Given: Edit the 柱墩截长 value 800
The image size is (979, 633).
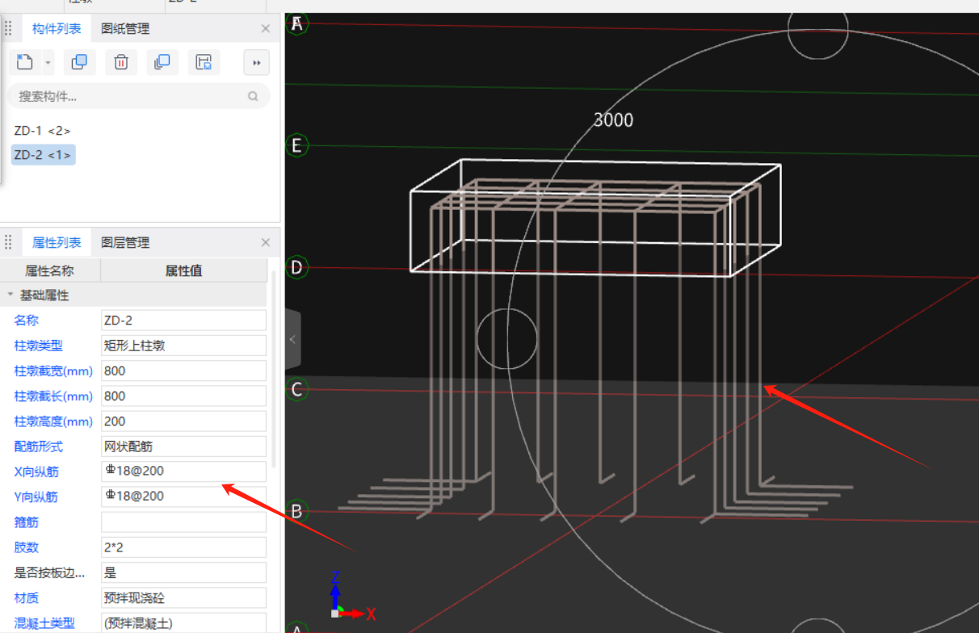Looking at the screenshot, I should tap(183, 396).
